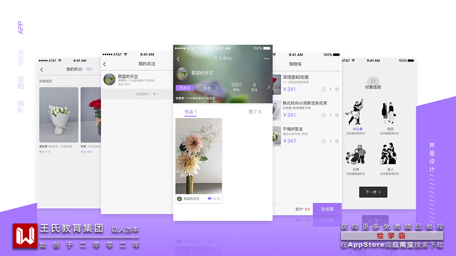The width and height of the screenshot is (456, 256).
Task: Open the APP category in the side menu
Action: coord(20,28)
